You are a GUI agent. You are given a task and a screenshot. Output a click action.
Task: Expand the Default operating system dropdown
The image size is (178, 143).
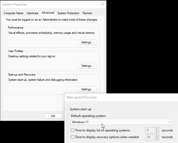(122, 122)
